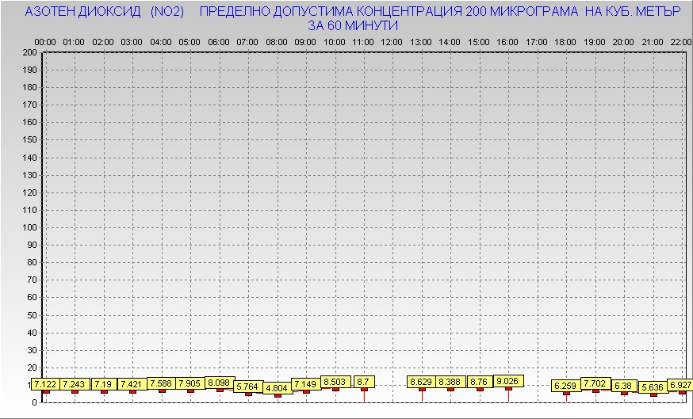Screen dimensions: 693x419
Task: Pick the 7.905 data label
Action: [x=190, y=383]
